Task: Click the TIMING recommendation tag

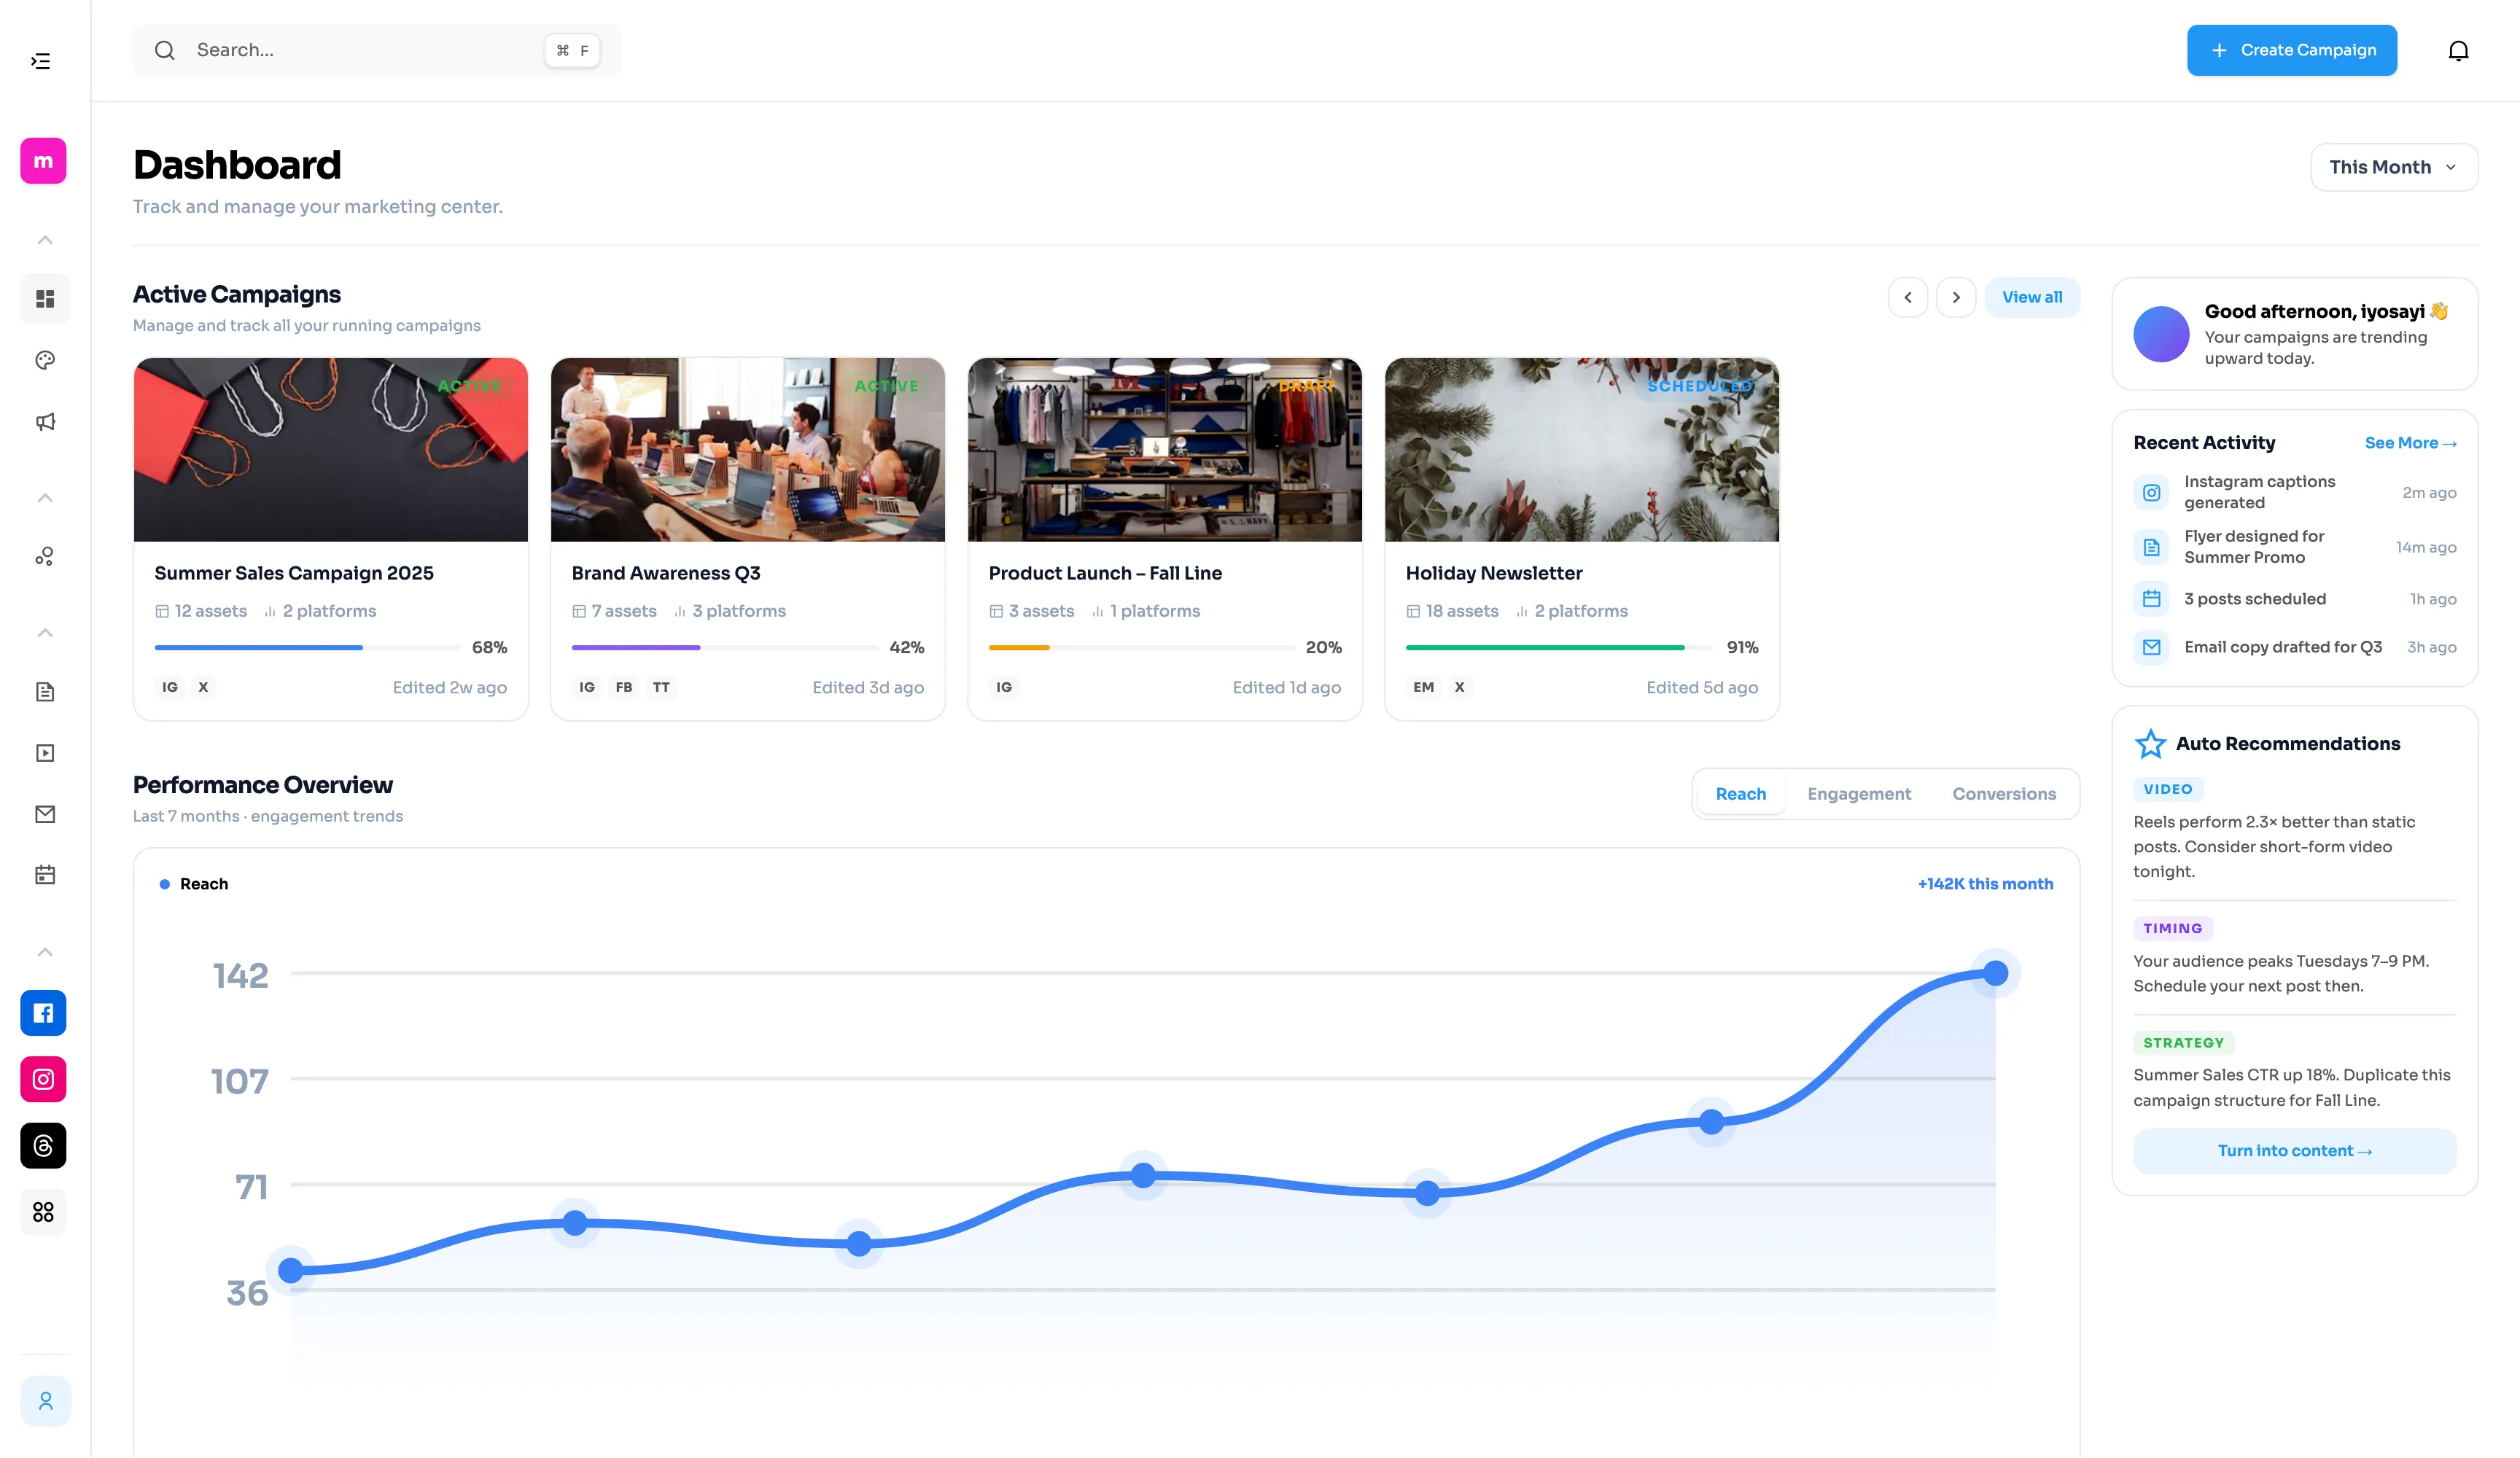Action: (2172, 928)
